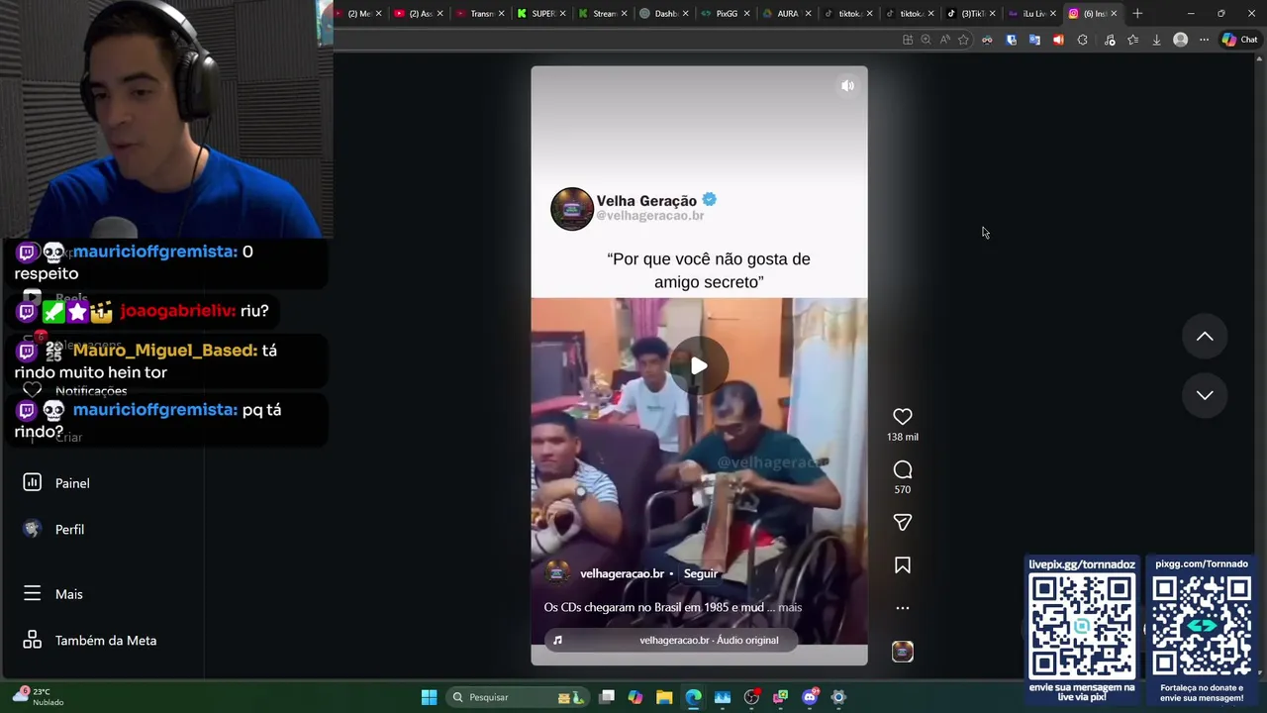The image size is (1267, 713).
Task: Add page to favorites with star icon
Action: click(963, 40)
